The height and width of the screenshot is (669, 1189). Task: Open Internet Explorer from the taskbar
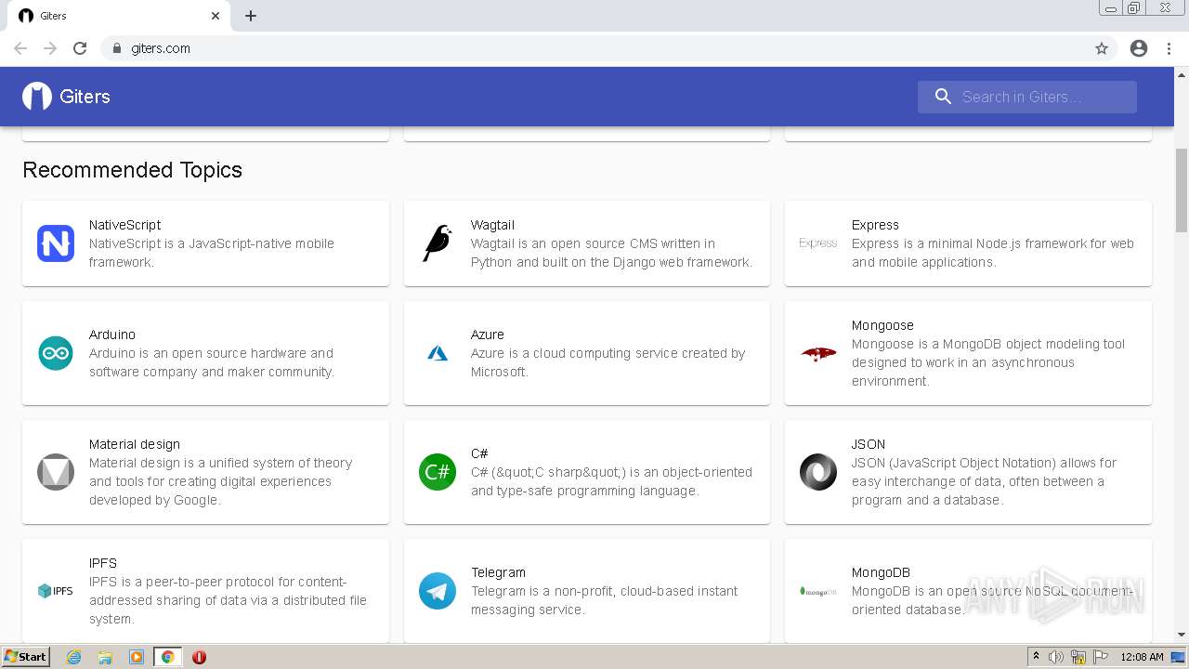[x=73, y=657]
